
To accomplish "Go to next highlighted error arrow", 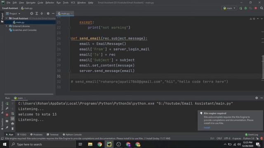I will pos(262,19).
